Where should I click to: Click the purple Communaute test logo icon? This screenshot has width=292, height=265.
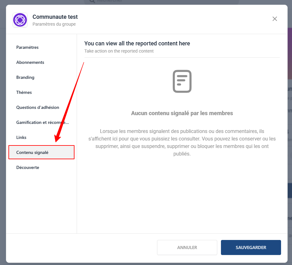click(20, 20)
